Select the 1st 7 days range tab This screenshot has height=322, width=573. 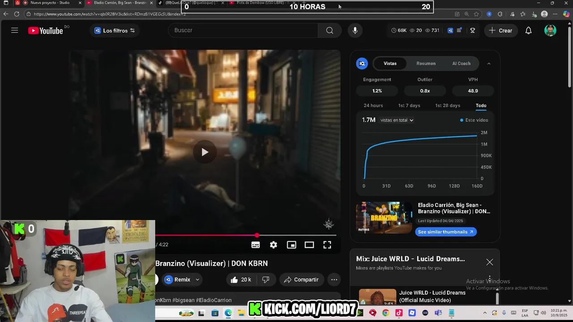click(x=409, y=106)
